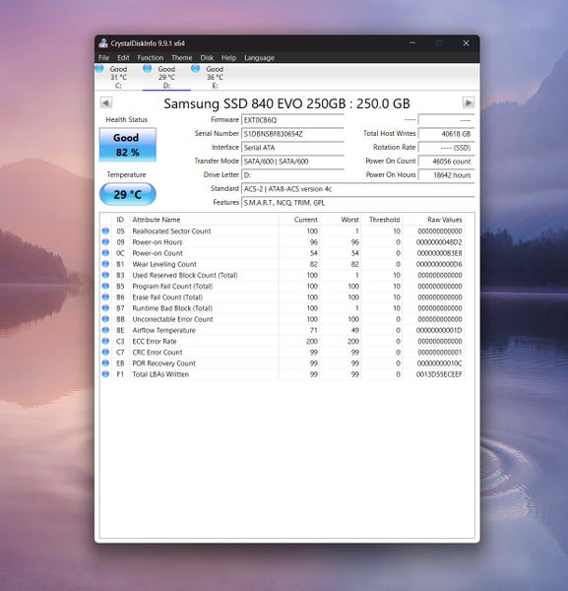Click the previous disk left arrow button

coord(106,102)
